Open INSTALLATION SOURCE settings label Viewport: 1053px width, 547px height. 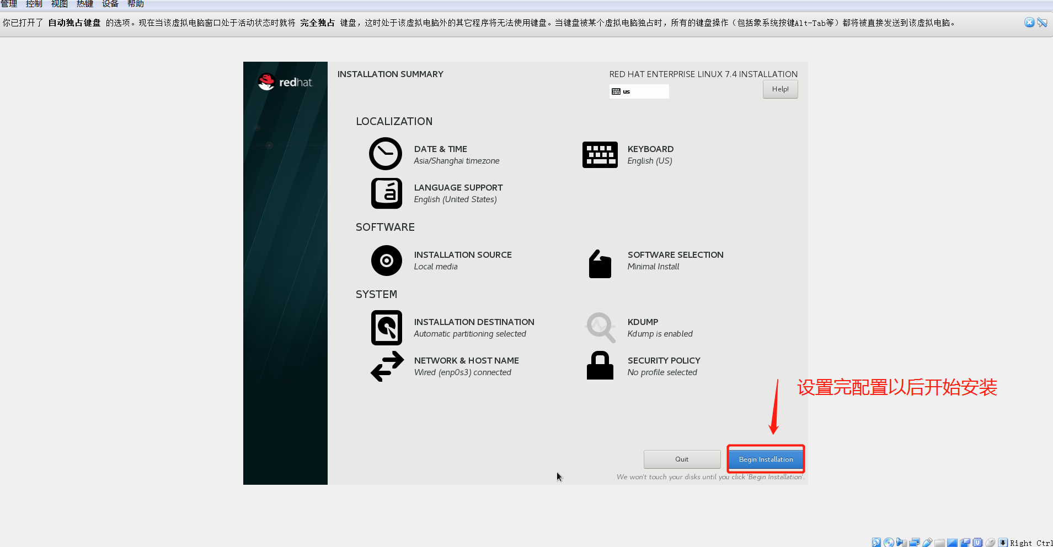coord(463,255)
